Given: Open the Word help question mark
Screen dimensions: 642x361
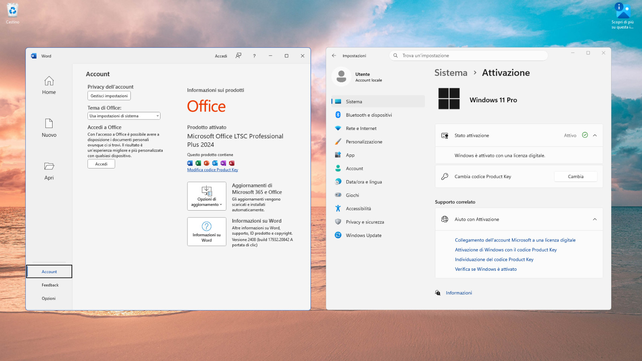Looking at the screenshot, I should pos(254,56).
